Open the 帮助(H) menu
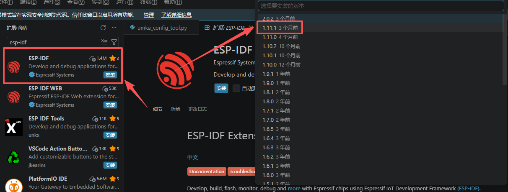 coord(173,2)
